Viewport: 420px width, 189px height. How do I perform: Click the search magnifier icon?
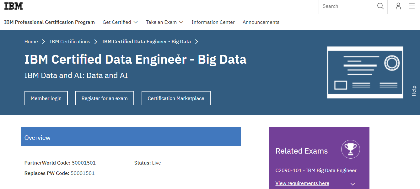click(380, 6)
